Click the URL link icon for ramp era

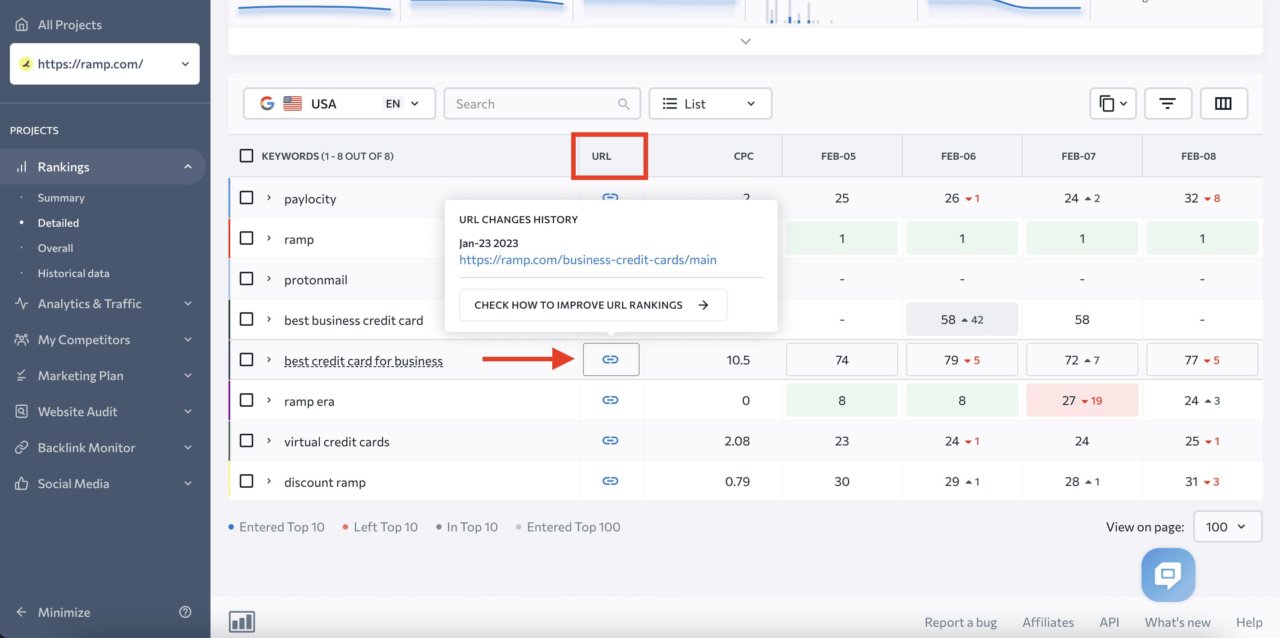610,400
